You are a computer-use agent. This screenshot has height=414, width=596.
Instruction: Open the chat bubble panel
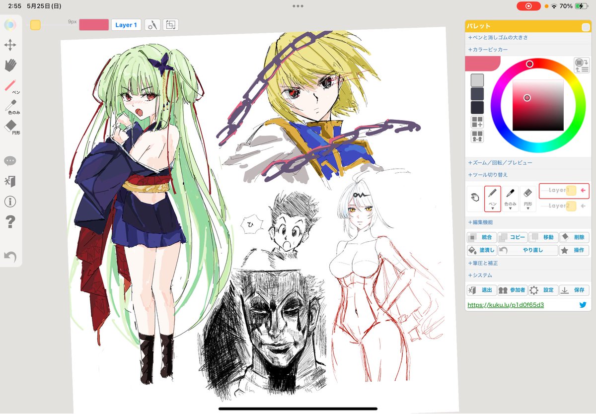tap(11, 161)
